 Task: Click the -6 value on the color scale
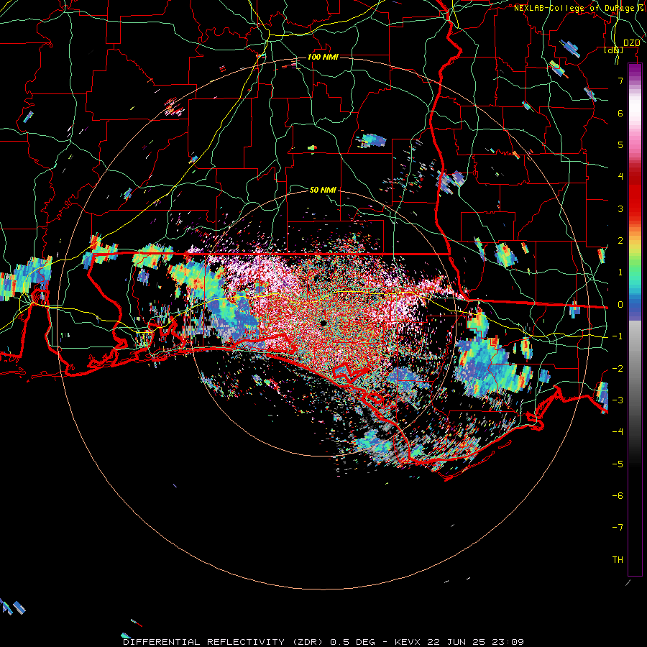click(618, 495)
